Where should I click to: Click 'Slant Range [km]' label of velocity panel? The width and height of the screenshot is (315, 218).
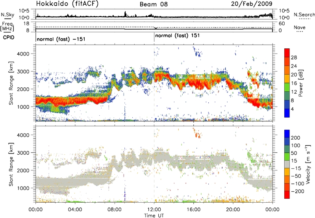point(11,164)
